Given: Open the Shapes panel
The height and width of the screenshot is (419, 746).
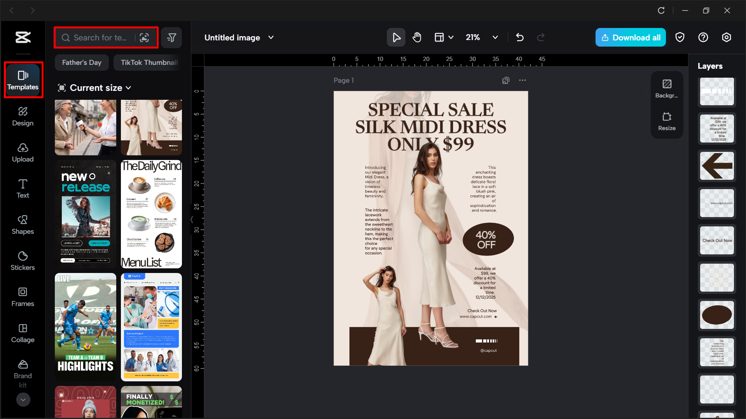Looking at the screenshot, I should pyautogui.click(x=22, y=225).
